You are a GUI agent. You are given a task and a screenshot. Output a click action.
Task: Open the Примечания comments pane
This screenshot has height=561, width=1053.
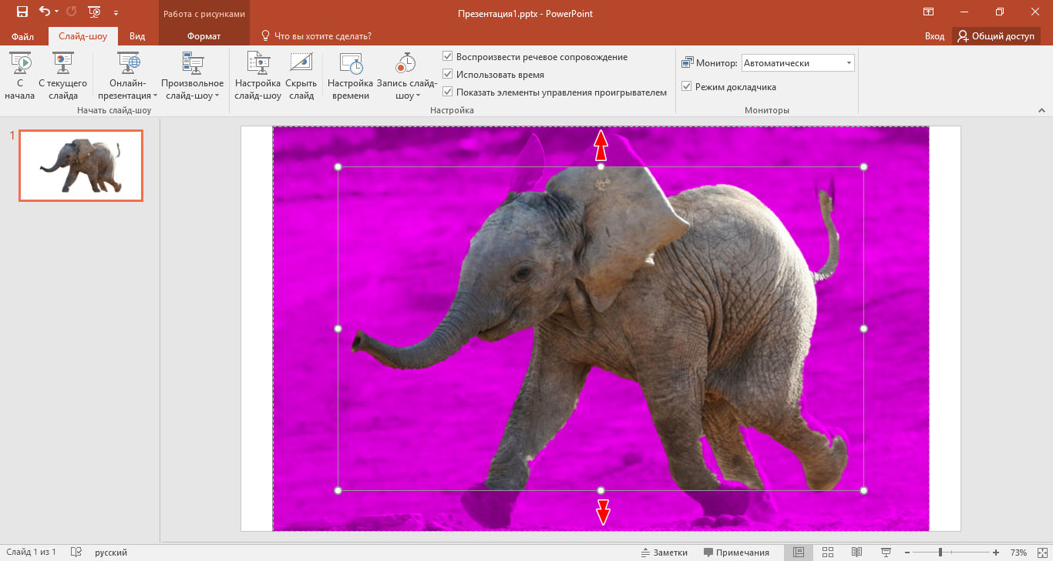[x=736, y=553]
